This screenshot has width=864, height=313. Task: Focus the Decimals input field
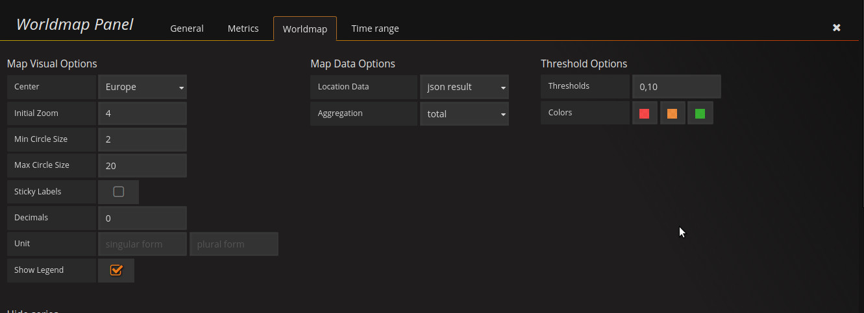142,218
